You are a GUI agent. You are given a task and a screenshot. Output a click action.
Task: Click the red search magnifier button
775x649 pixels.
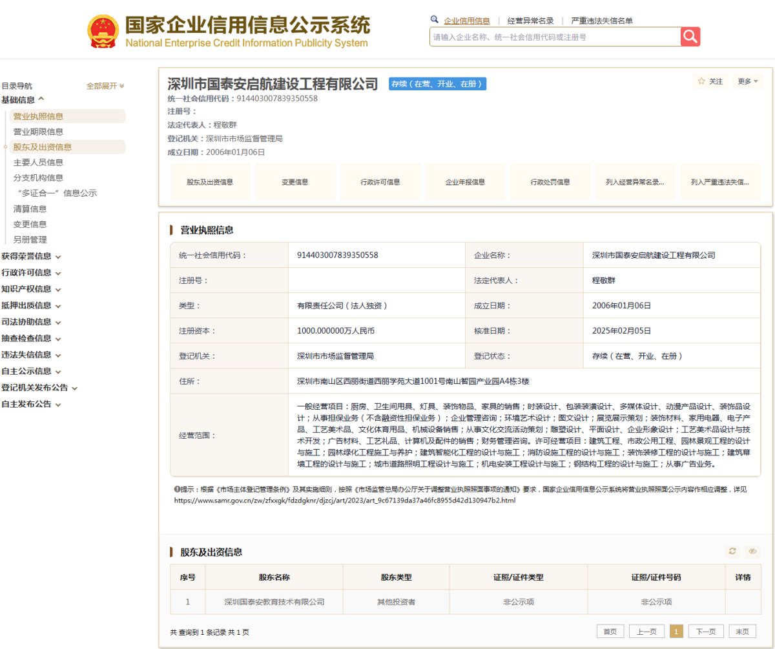[x=690, y=37]
